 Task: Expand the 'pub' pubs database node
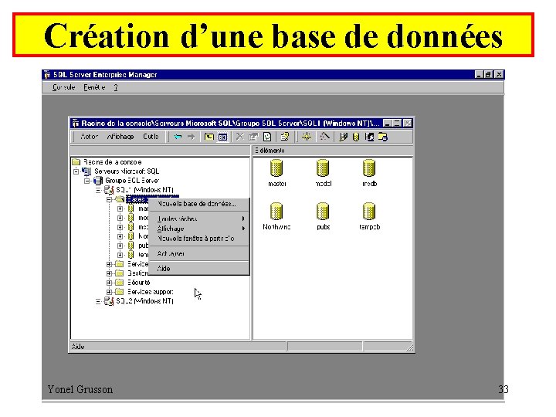click(x=120, y=246)
